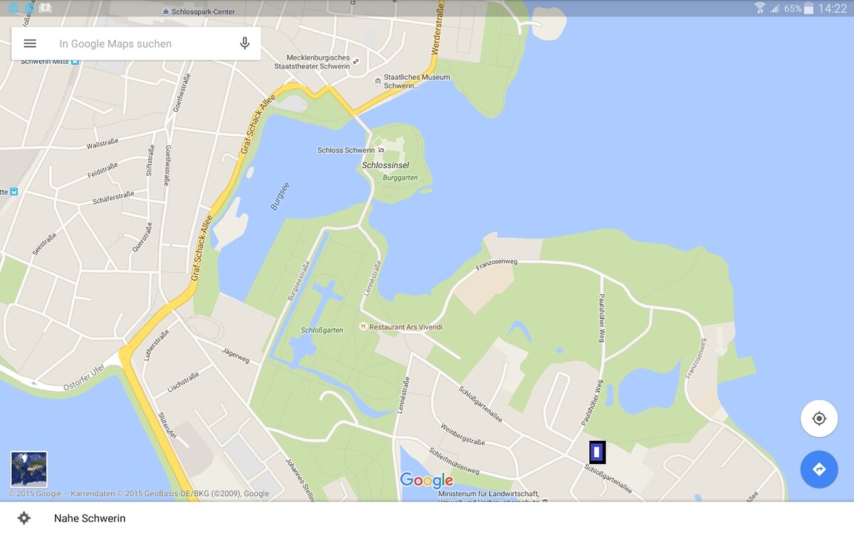Tap the Restaurant Ars Vivendi fork icon
Image resolution: width=854 pixels, height=534 pixels.
(x=364, y=327)
